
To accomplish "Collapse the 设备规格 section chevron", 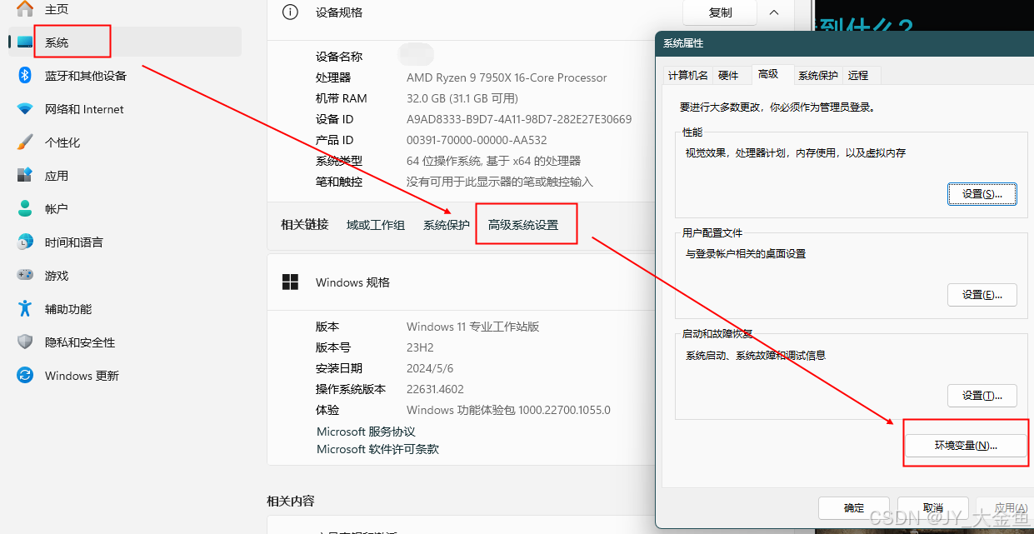I will point(774,12).
